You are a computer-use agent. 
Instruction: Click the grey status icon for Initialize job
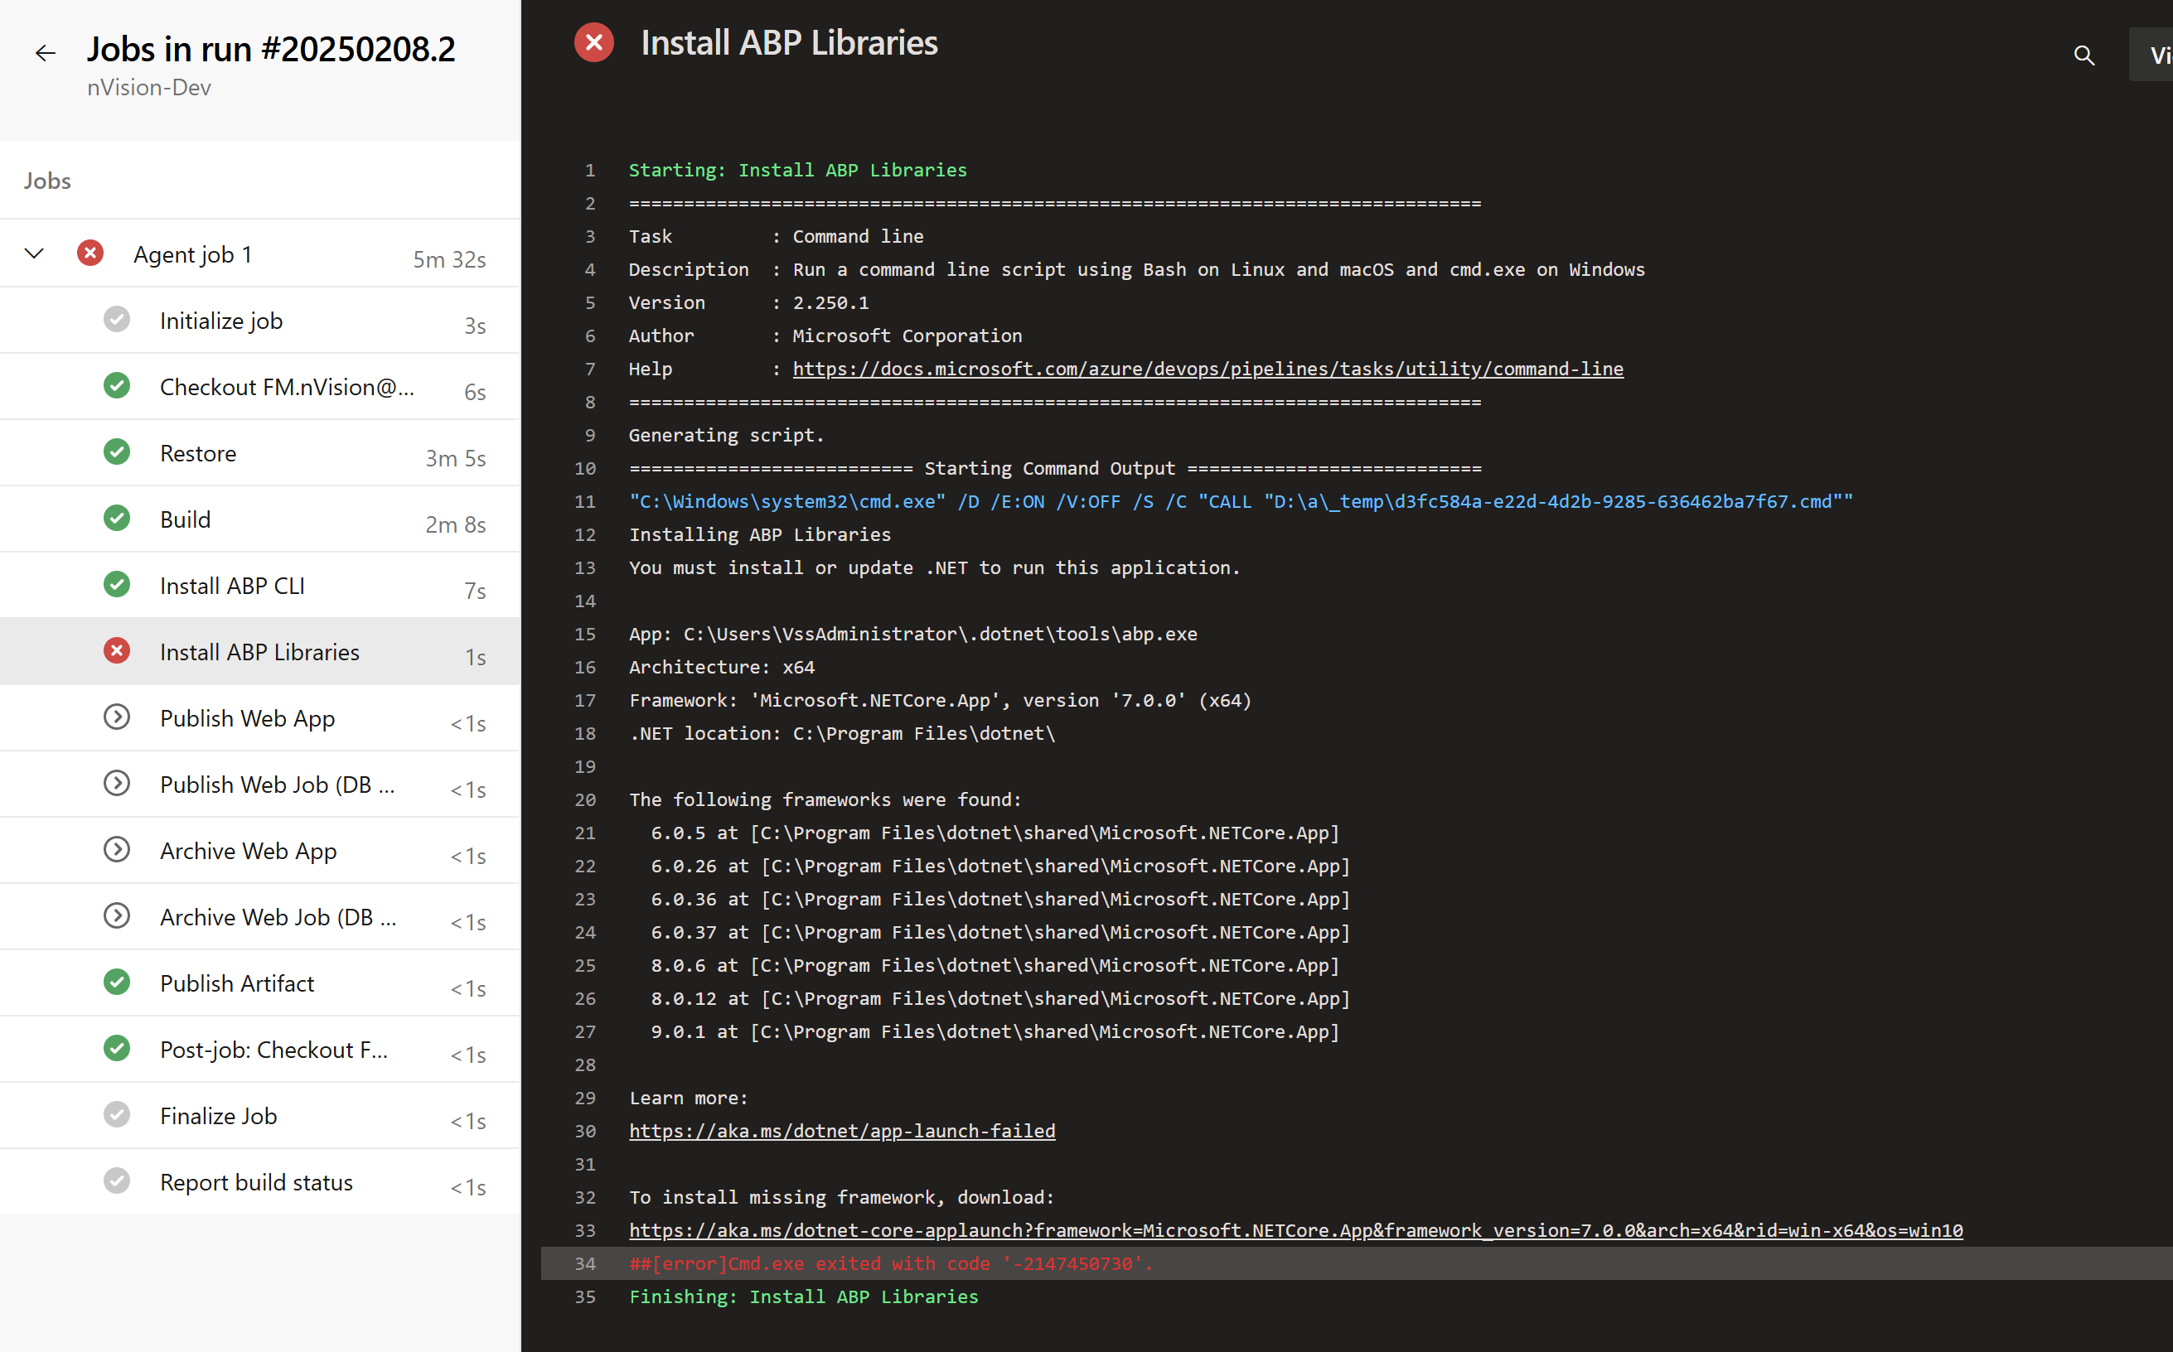(x=116, y=320)
